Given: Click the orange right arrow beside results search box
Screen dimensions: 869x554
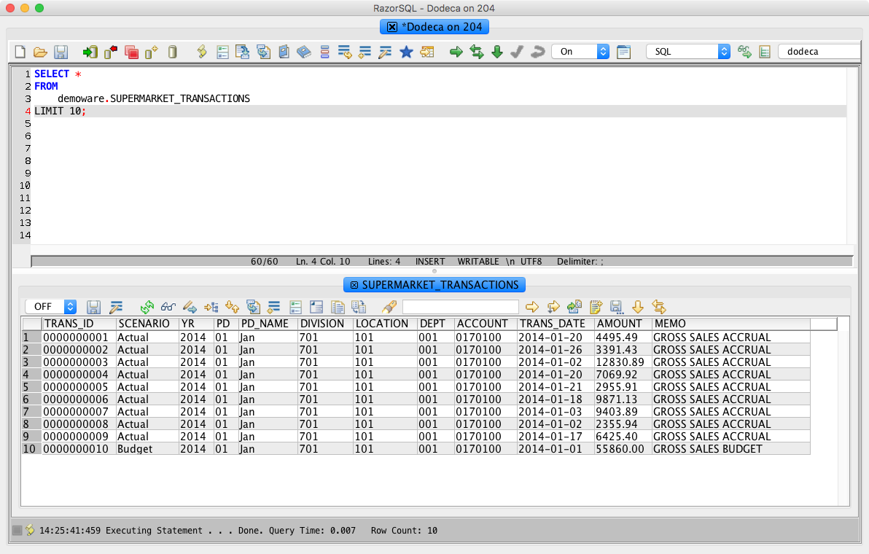Looking at the screenshot, I should pyautogui.click(x=532, y=307).
